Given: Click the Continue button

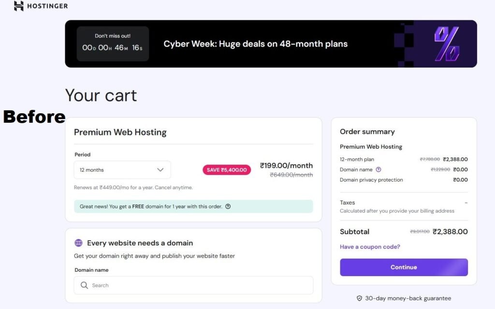Looking at the screenshot, I should (x=404, y=267).
